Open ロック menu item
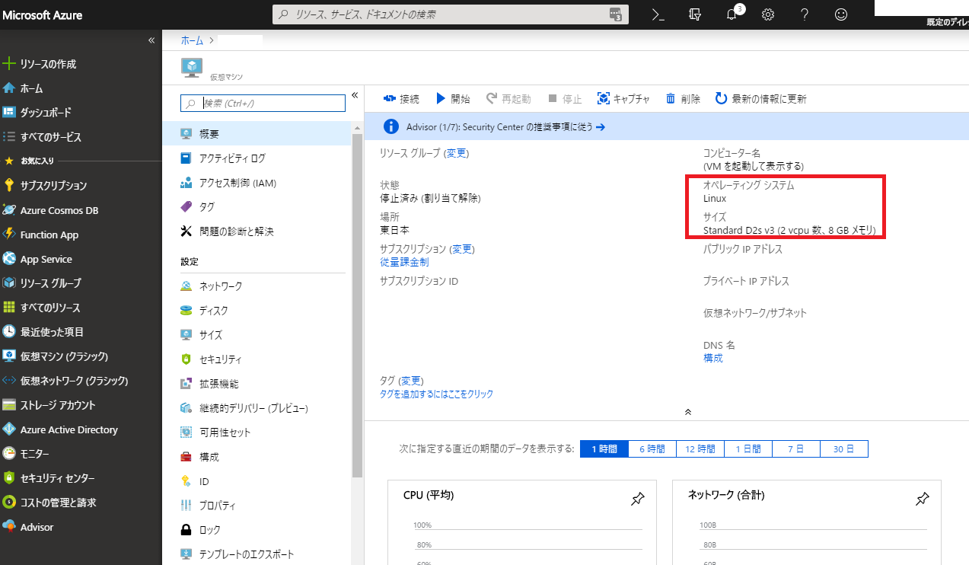Viewport: 969px width, 565px height. point(257,530)
